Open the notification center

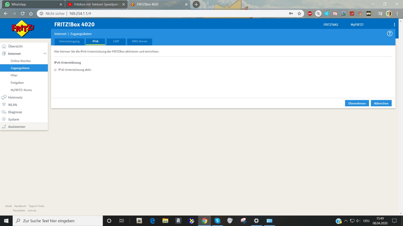tap(394, 221)
